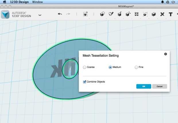Open the Transform tool icon
This screenshot has width=178, height=123.
click(86, 14)
